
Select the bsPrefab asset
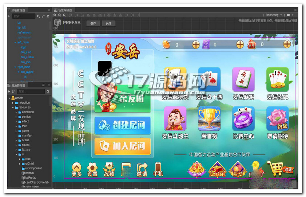pos(29,178)
